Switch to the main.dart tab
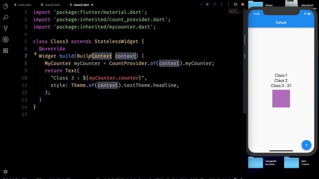The width and height of the screenshot is (319, 179). 22,4
